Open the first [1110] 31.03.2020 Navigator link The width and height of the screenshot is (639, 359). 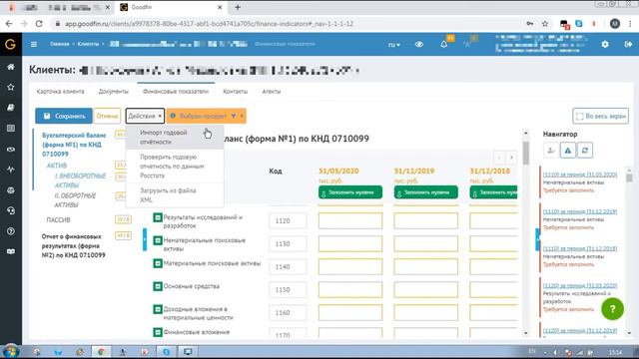coord(580,175)
